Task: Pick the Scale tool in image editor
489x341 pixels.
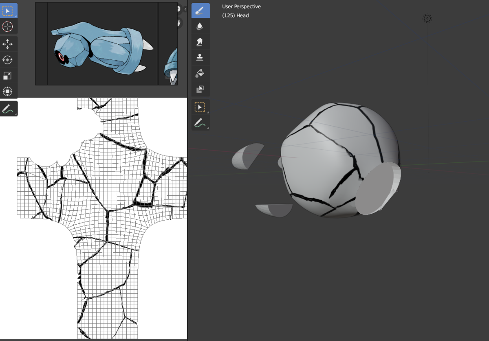Action: point(8,76)
